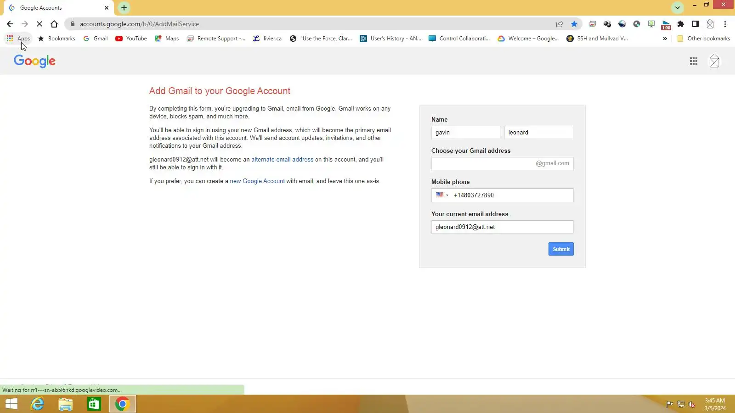Open the Bookmarks bar item
Image resolution: width=735 pixels, height=413 pixels.
point(57,39)
